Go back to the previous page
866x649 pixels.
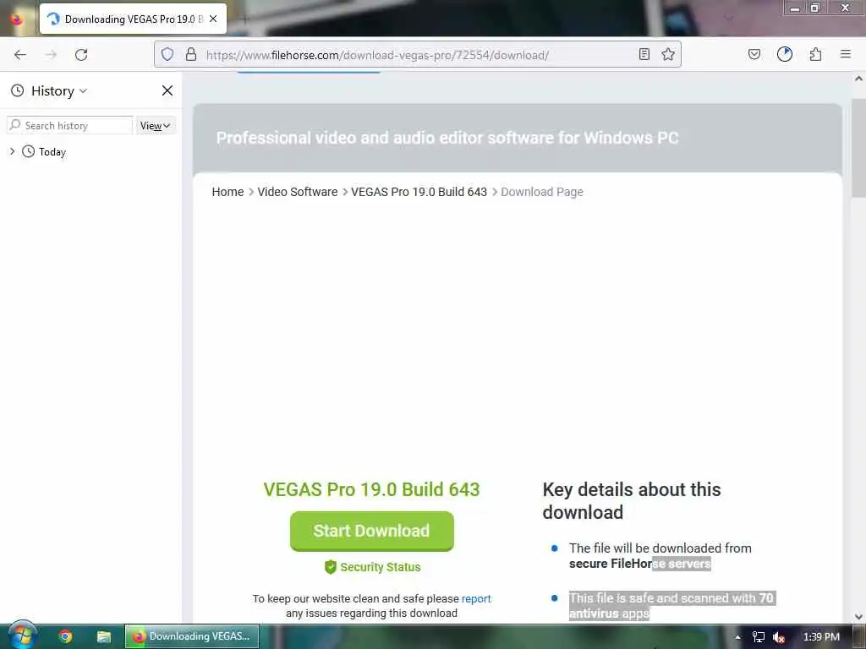[20, 55]
